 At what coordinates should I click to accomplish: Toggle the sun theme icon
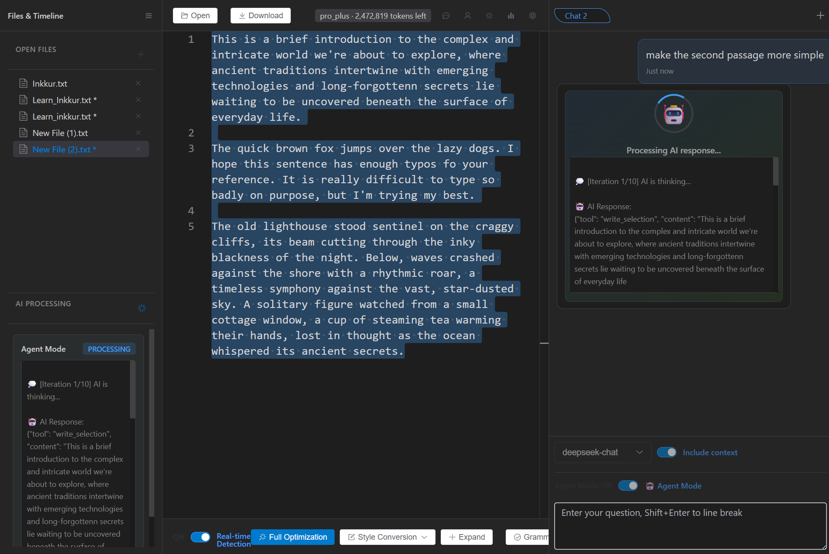point(489,16)
